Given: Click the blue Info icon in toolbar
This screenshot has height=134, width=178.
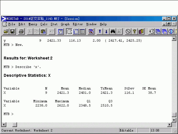Looking at the screenshot, I should click(171, 32).
